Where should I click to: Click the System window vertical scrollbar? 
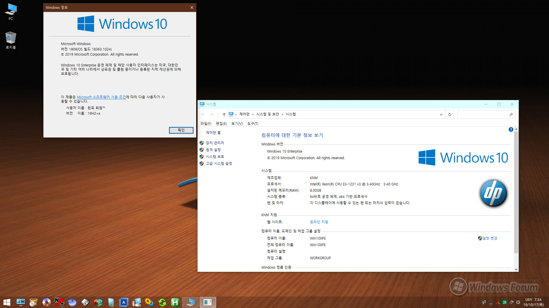tap(516, 193)
